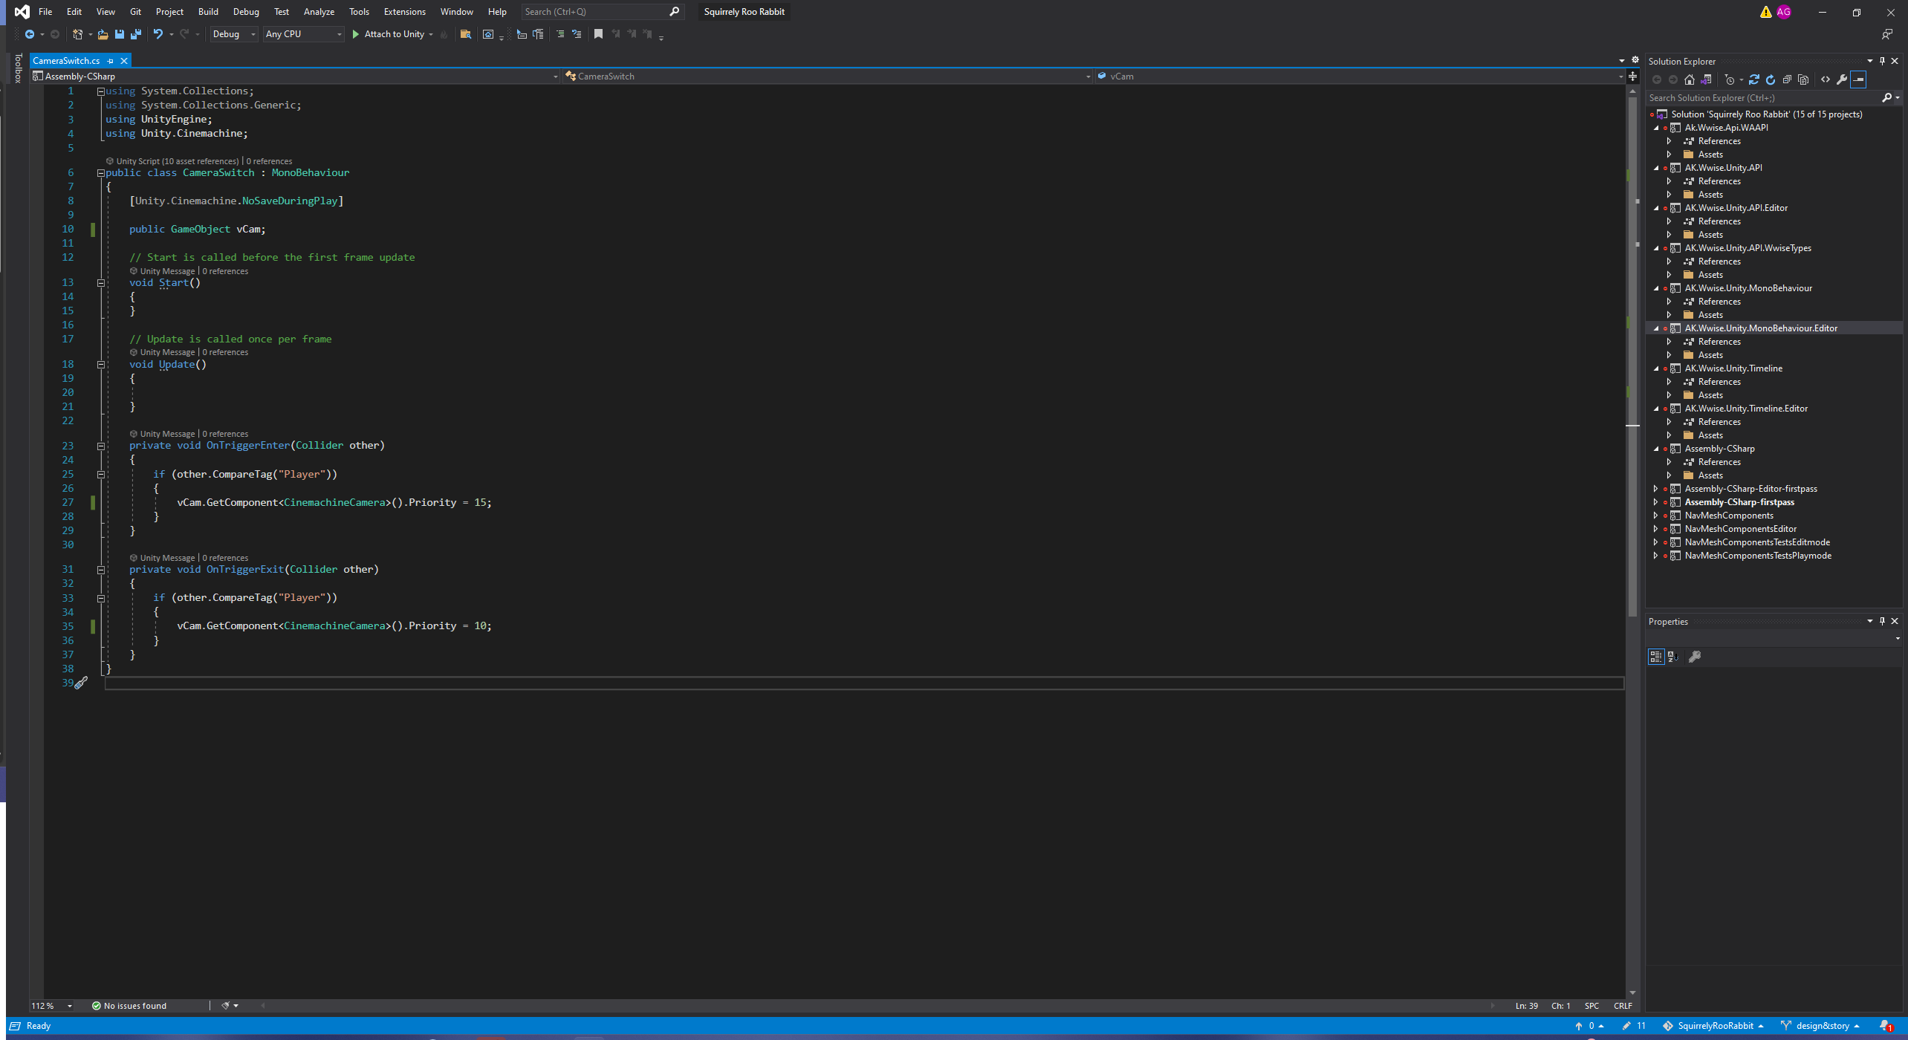
Task: Click the design&story branch button
Action: coord(1822,1026)
